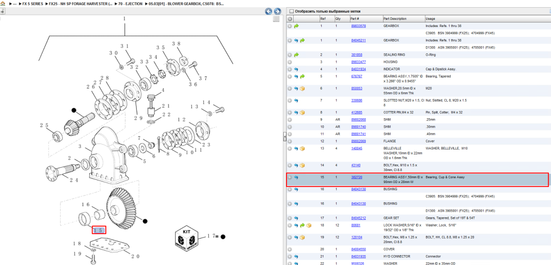
Task: Select callout number 20 in the diagram
Action: coord(136,256)
